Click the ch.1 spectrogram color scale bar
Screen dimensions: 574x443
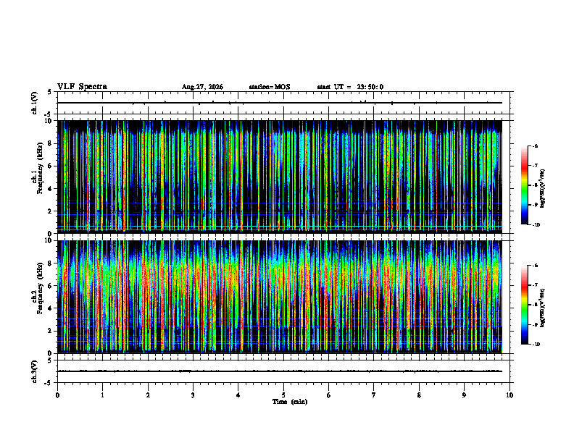click(524, 185)
